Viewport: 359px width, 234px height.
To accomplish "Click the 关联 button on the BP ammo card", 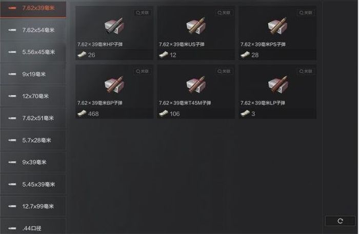I will click(x=143, y=71).
